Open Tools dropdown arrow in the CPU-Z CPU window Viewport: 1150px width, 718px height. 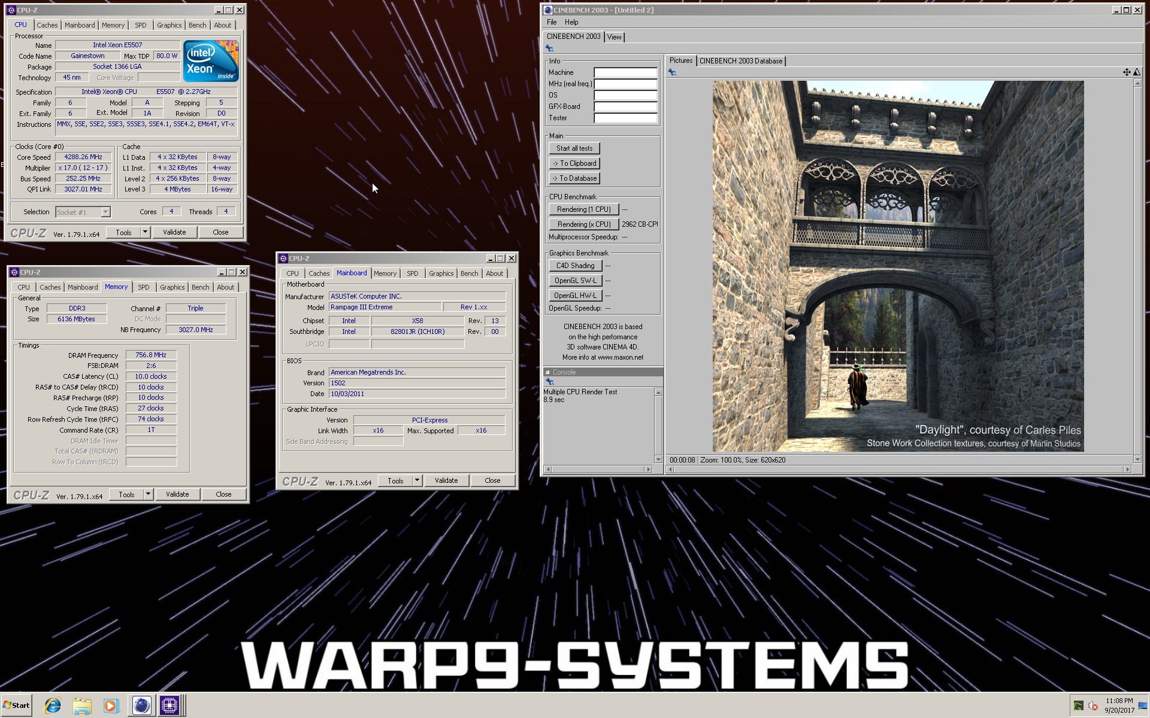145,232
